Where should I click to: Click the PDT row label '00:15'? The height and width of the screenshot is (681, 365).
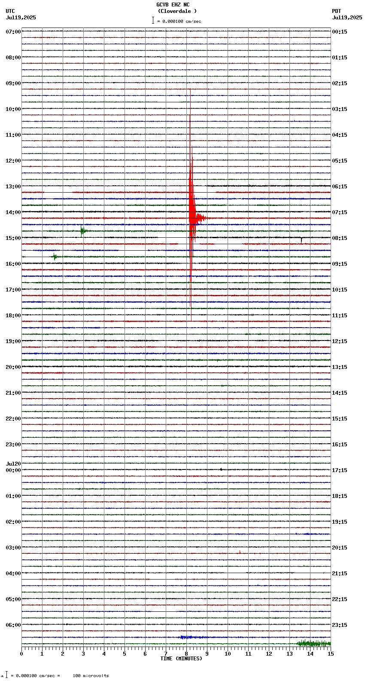click(340, 32)
